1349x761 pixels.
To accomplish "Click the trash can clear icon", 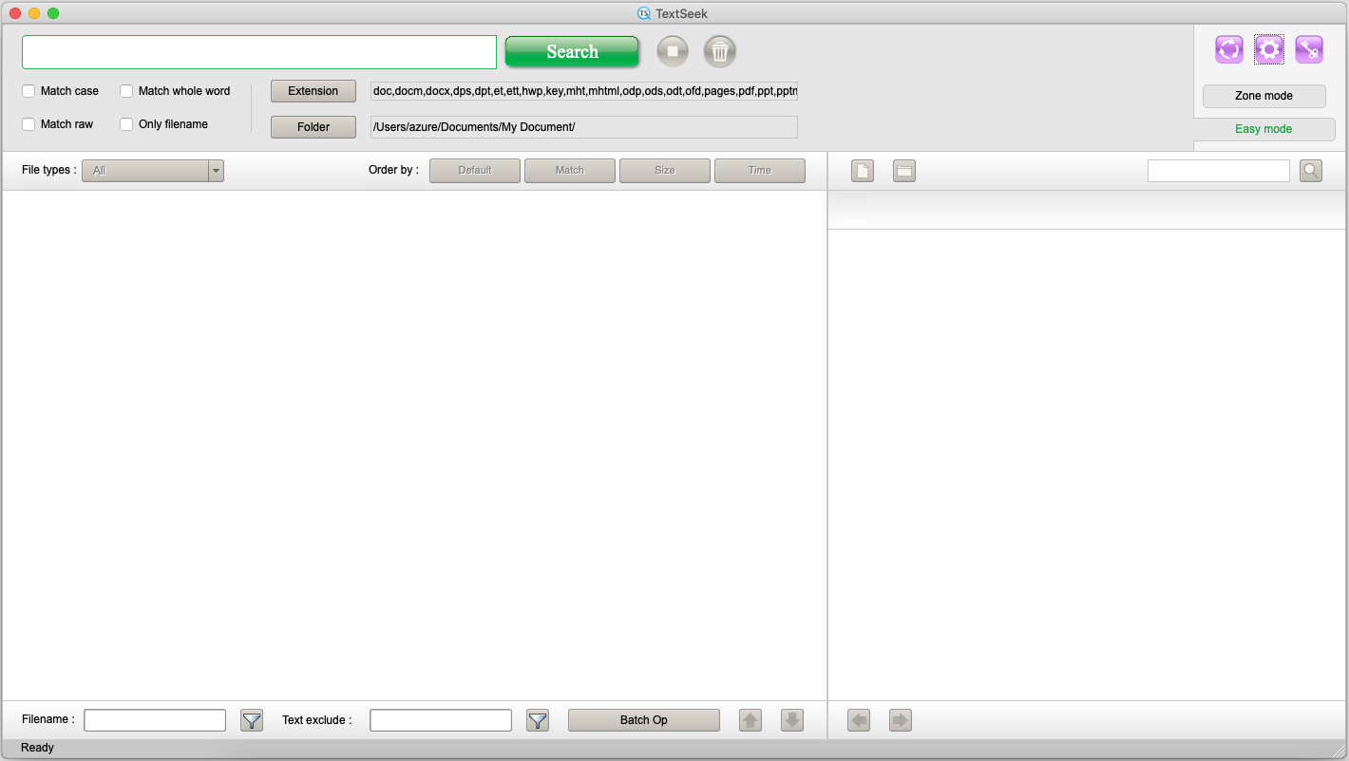I will (x=720, y=51).
